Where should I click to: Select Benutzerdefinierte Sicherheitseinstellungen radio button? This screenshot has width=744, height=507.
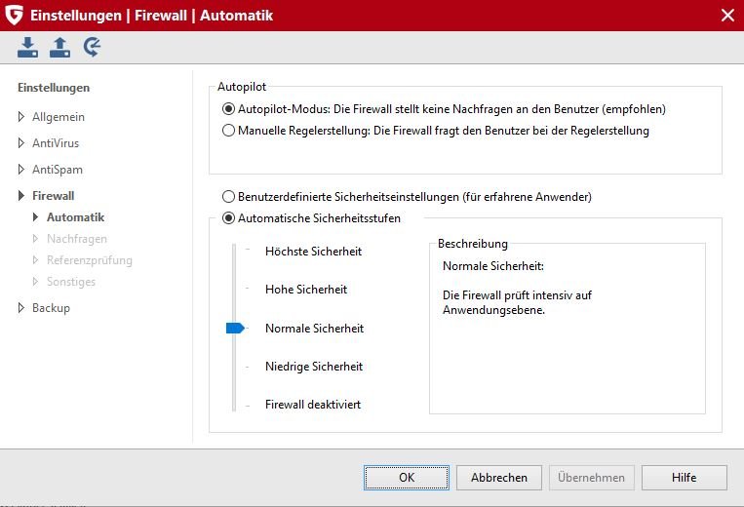click(229, 197)
